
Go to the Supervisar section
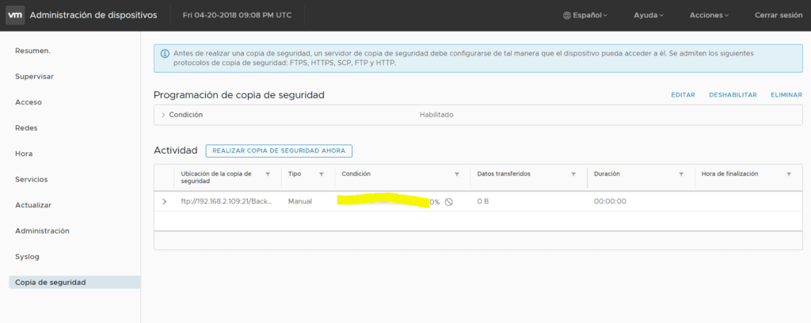[x=35, y=77]
